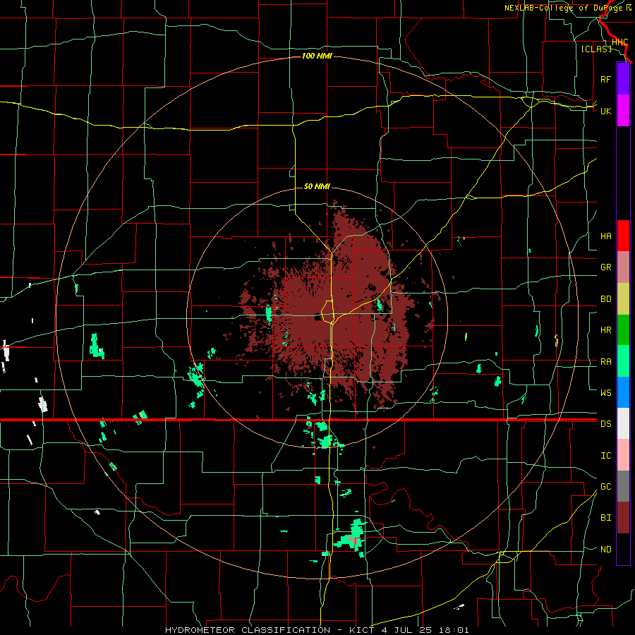Click the yellow BD legend swatch
The width and height of the screenshot is (635, 635).
coord(623,298)
